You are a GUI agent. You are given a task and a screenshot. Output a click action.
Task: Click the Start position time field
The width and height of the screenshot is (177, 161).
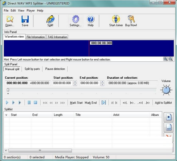pyautogui.click(x=62, y=83)
